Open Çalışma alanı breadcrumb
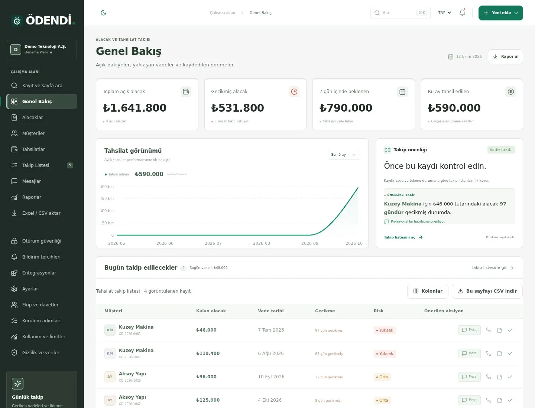The image size is (535, 408). tap(223, 13)
